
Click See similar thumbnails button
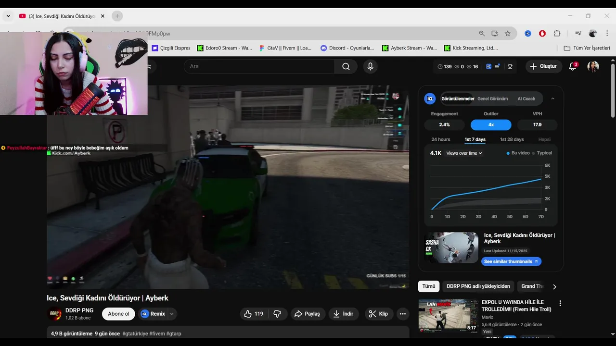511,261
